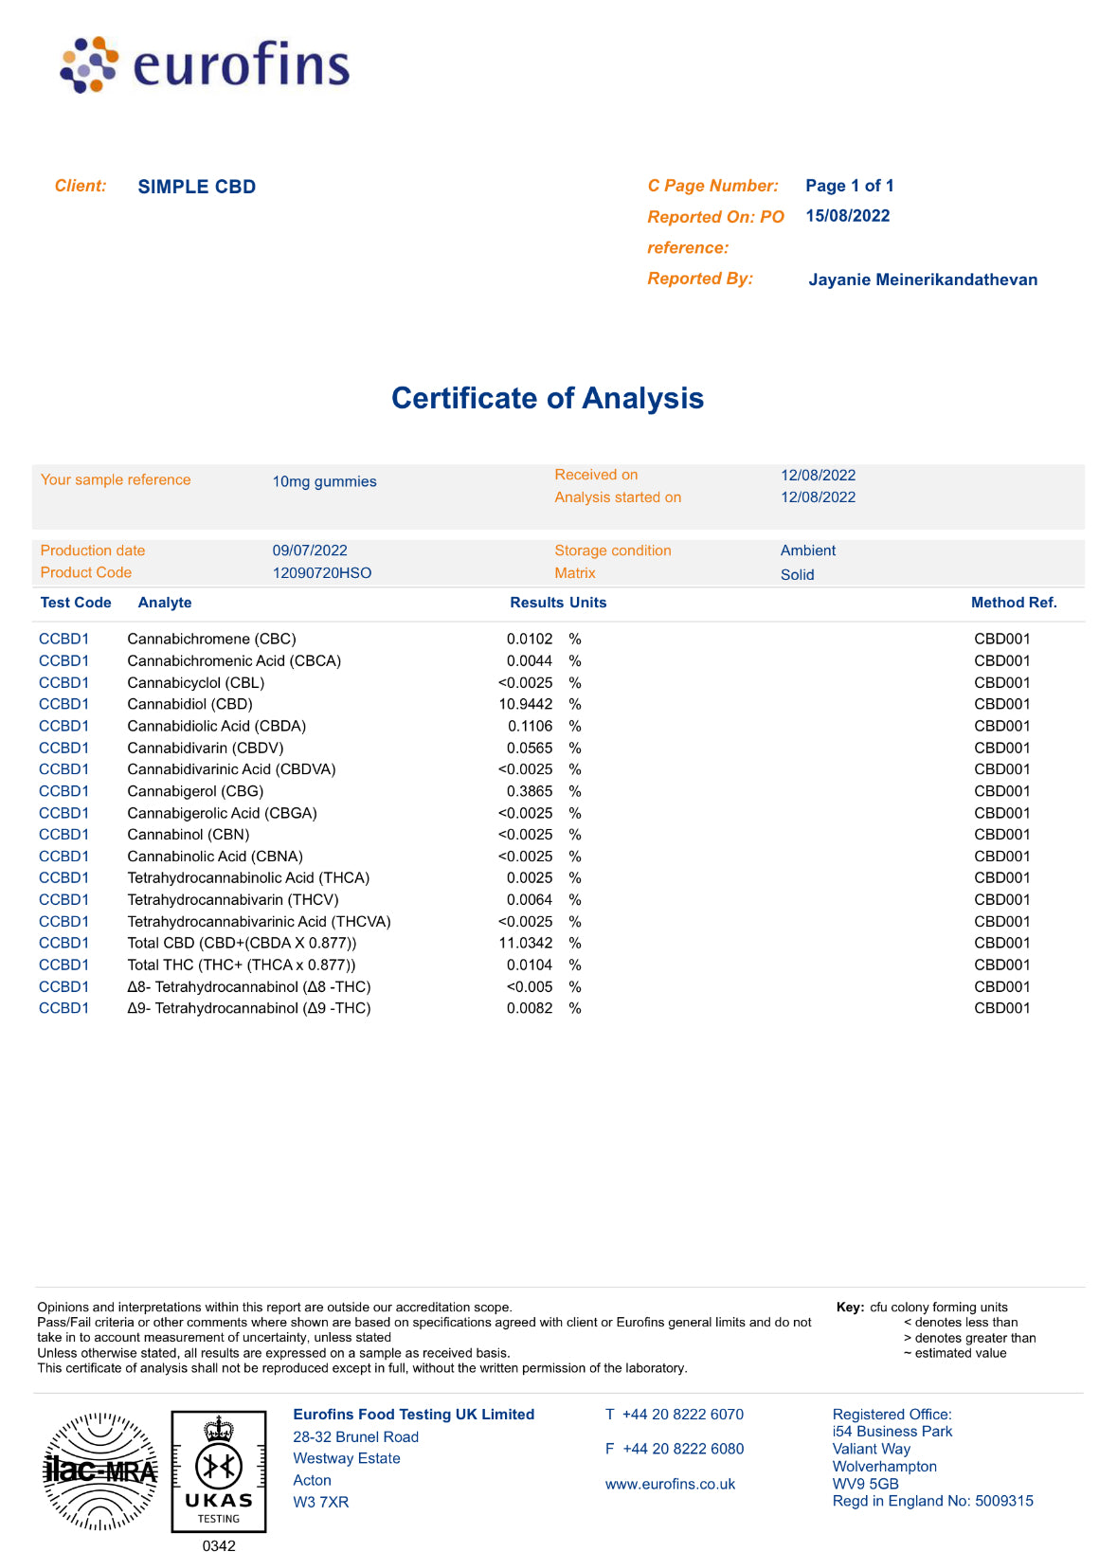Select the SIMPLE CBD client name

pyautogui.click(x=197, y=187)
